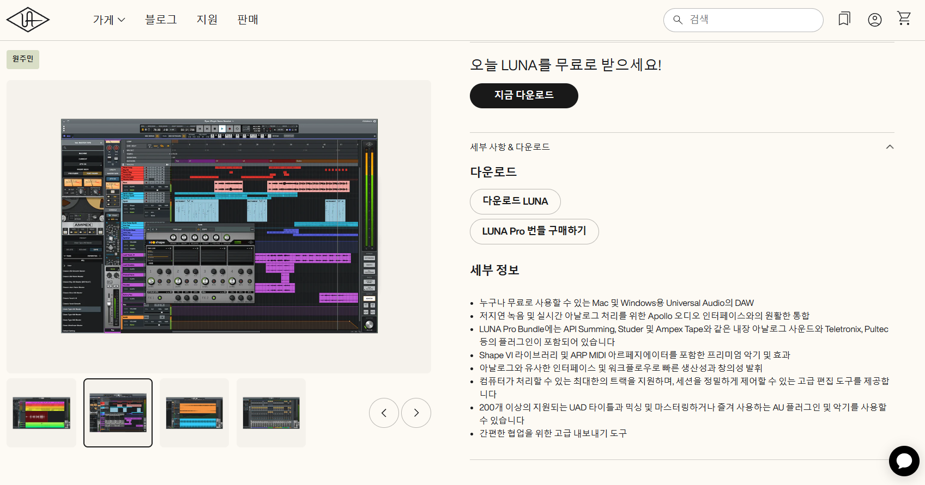925x485 pixels.
Task: Open the chat support bubble
Action: (x=904, y=461)
